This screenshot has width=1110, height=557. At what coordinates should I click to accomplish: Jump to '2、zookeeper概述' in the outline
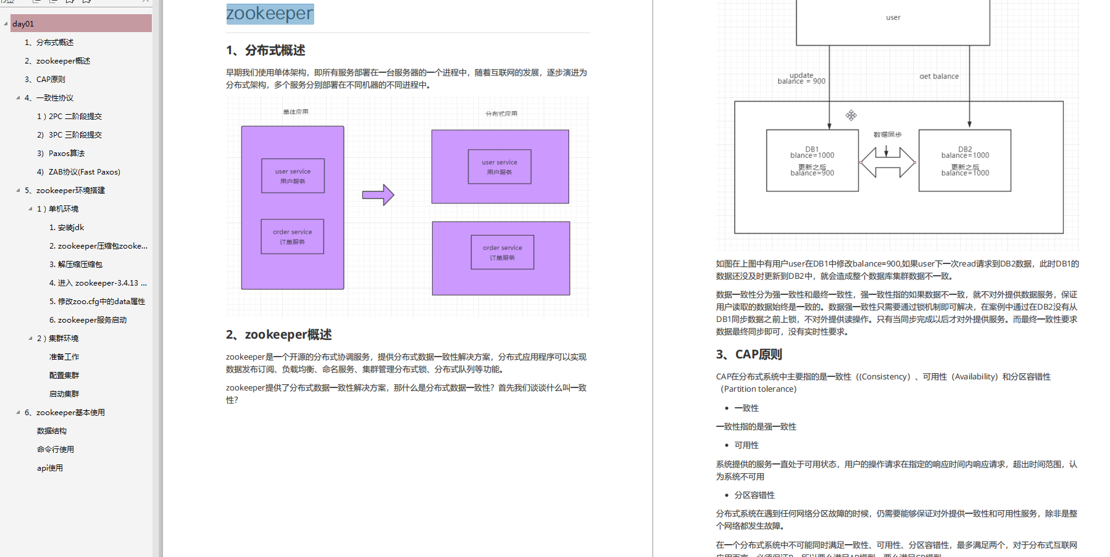(57, 61)
